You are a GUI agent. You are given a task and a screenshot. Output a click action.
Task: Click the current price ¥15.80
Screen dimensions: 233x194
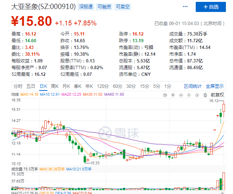click(x=32, y=21)
